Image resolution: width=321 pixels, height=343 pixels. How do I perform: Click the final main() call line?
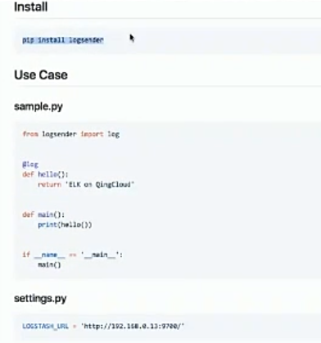[x=49, y=264]
